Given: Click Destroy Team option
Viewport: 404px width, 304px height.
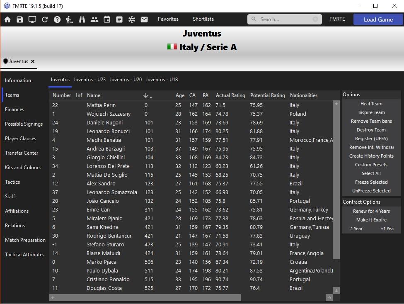Looking at the screenshot, I should tap(371, 130).
